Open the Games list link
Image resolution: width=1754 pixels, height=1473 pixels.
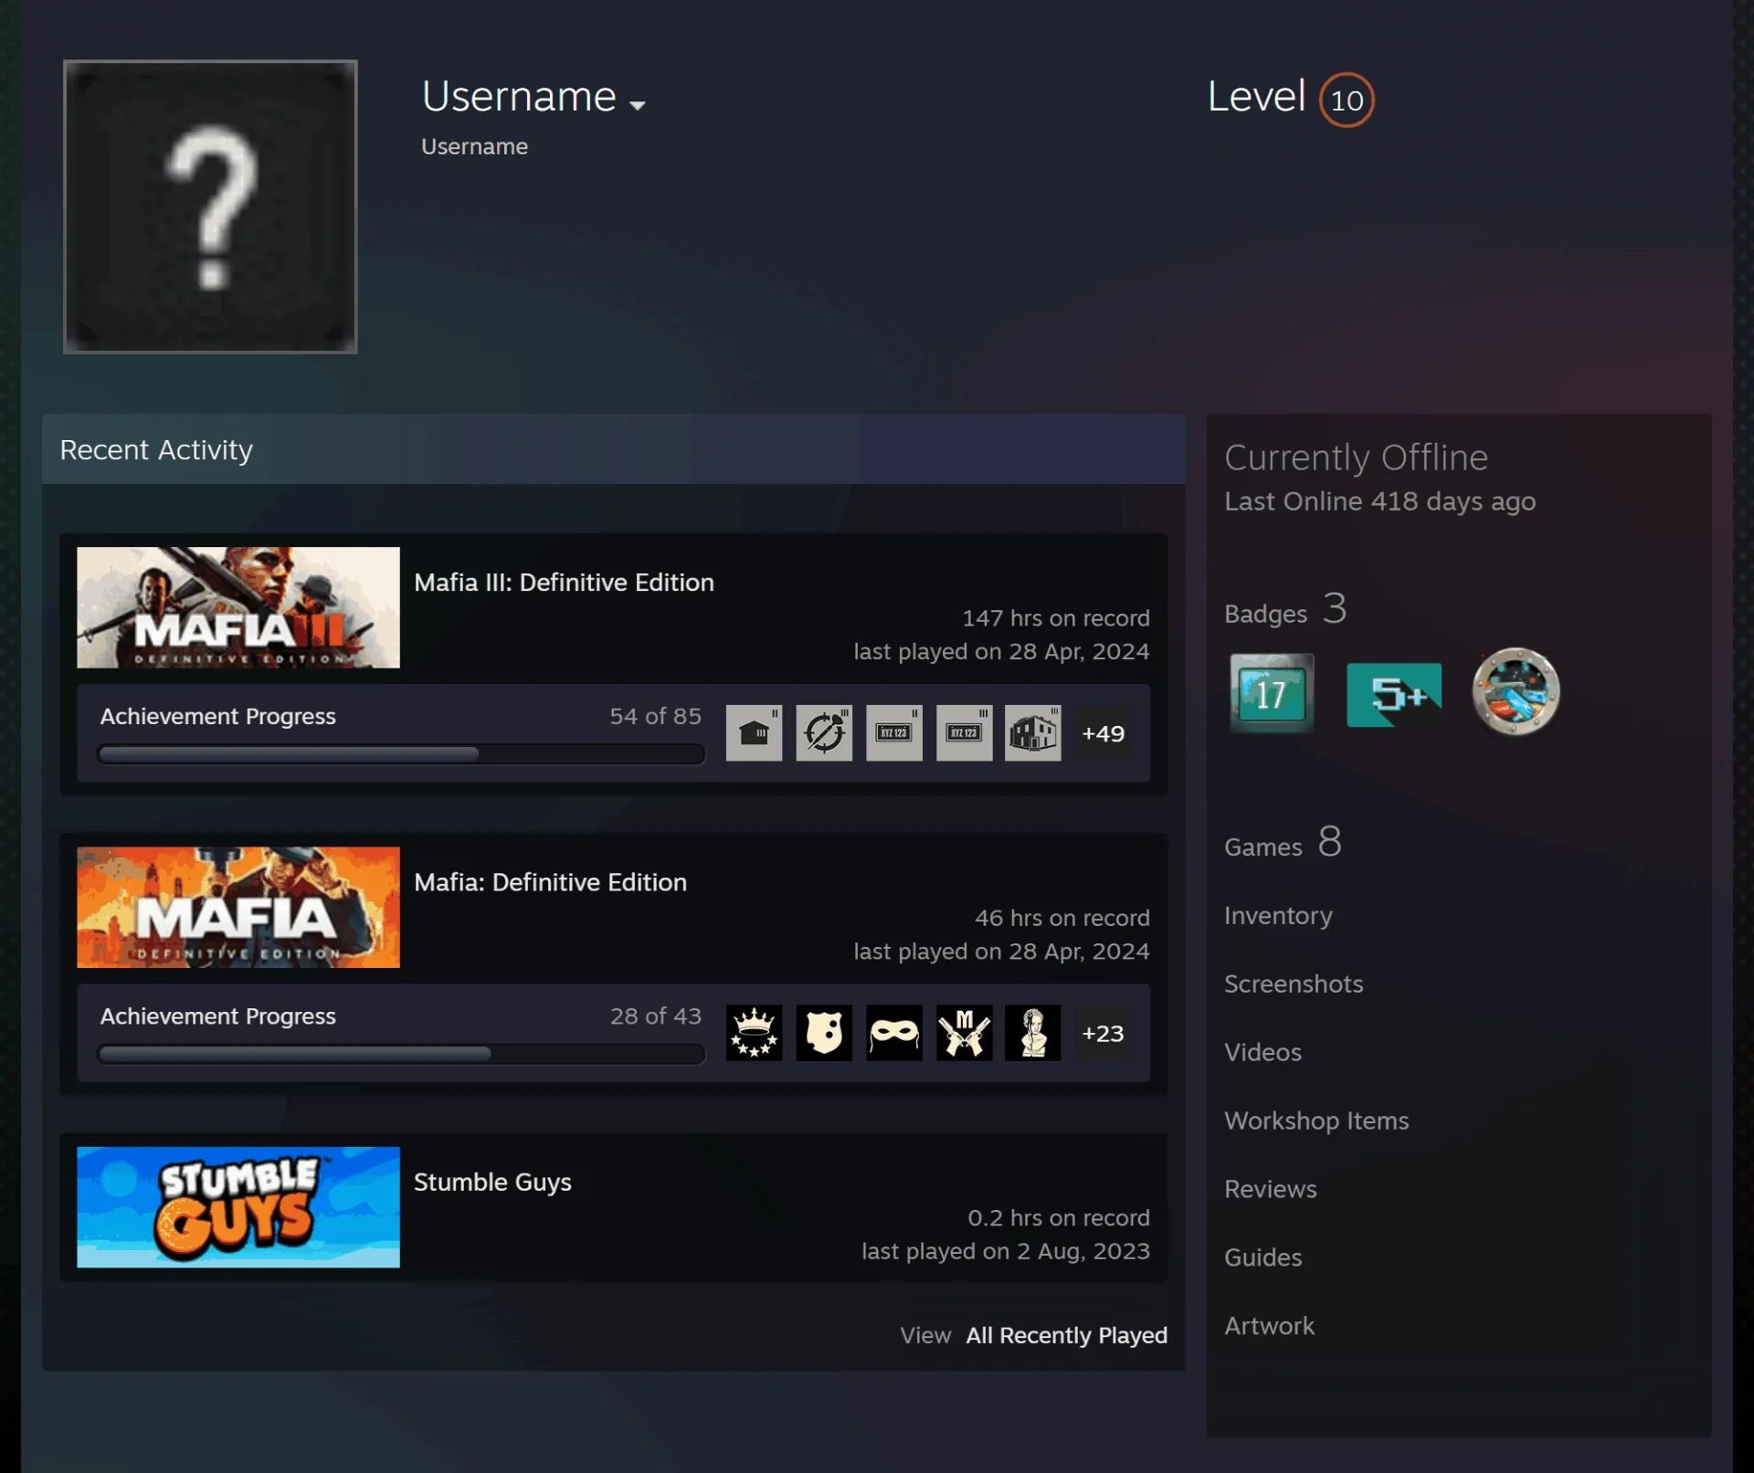[x=1283, y=843]
